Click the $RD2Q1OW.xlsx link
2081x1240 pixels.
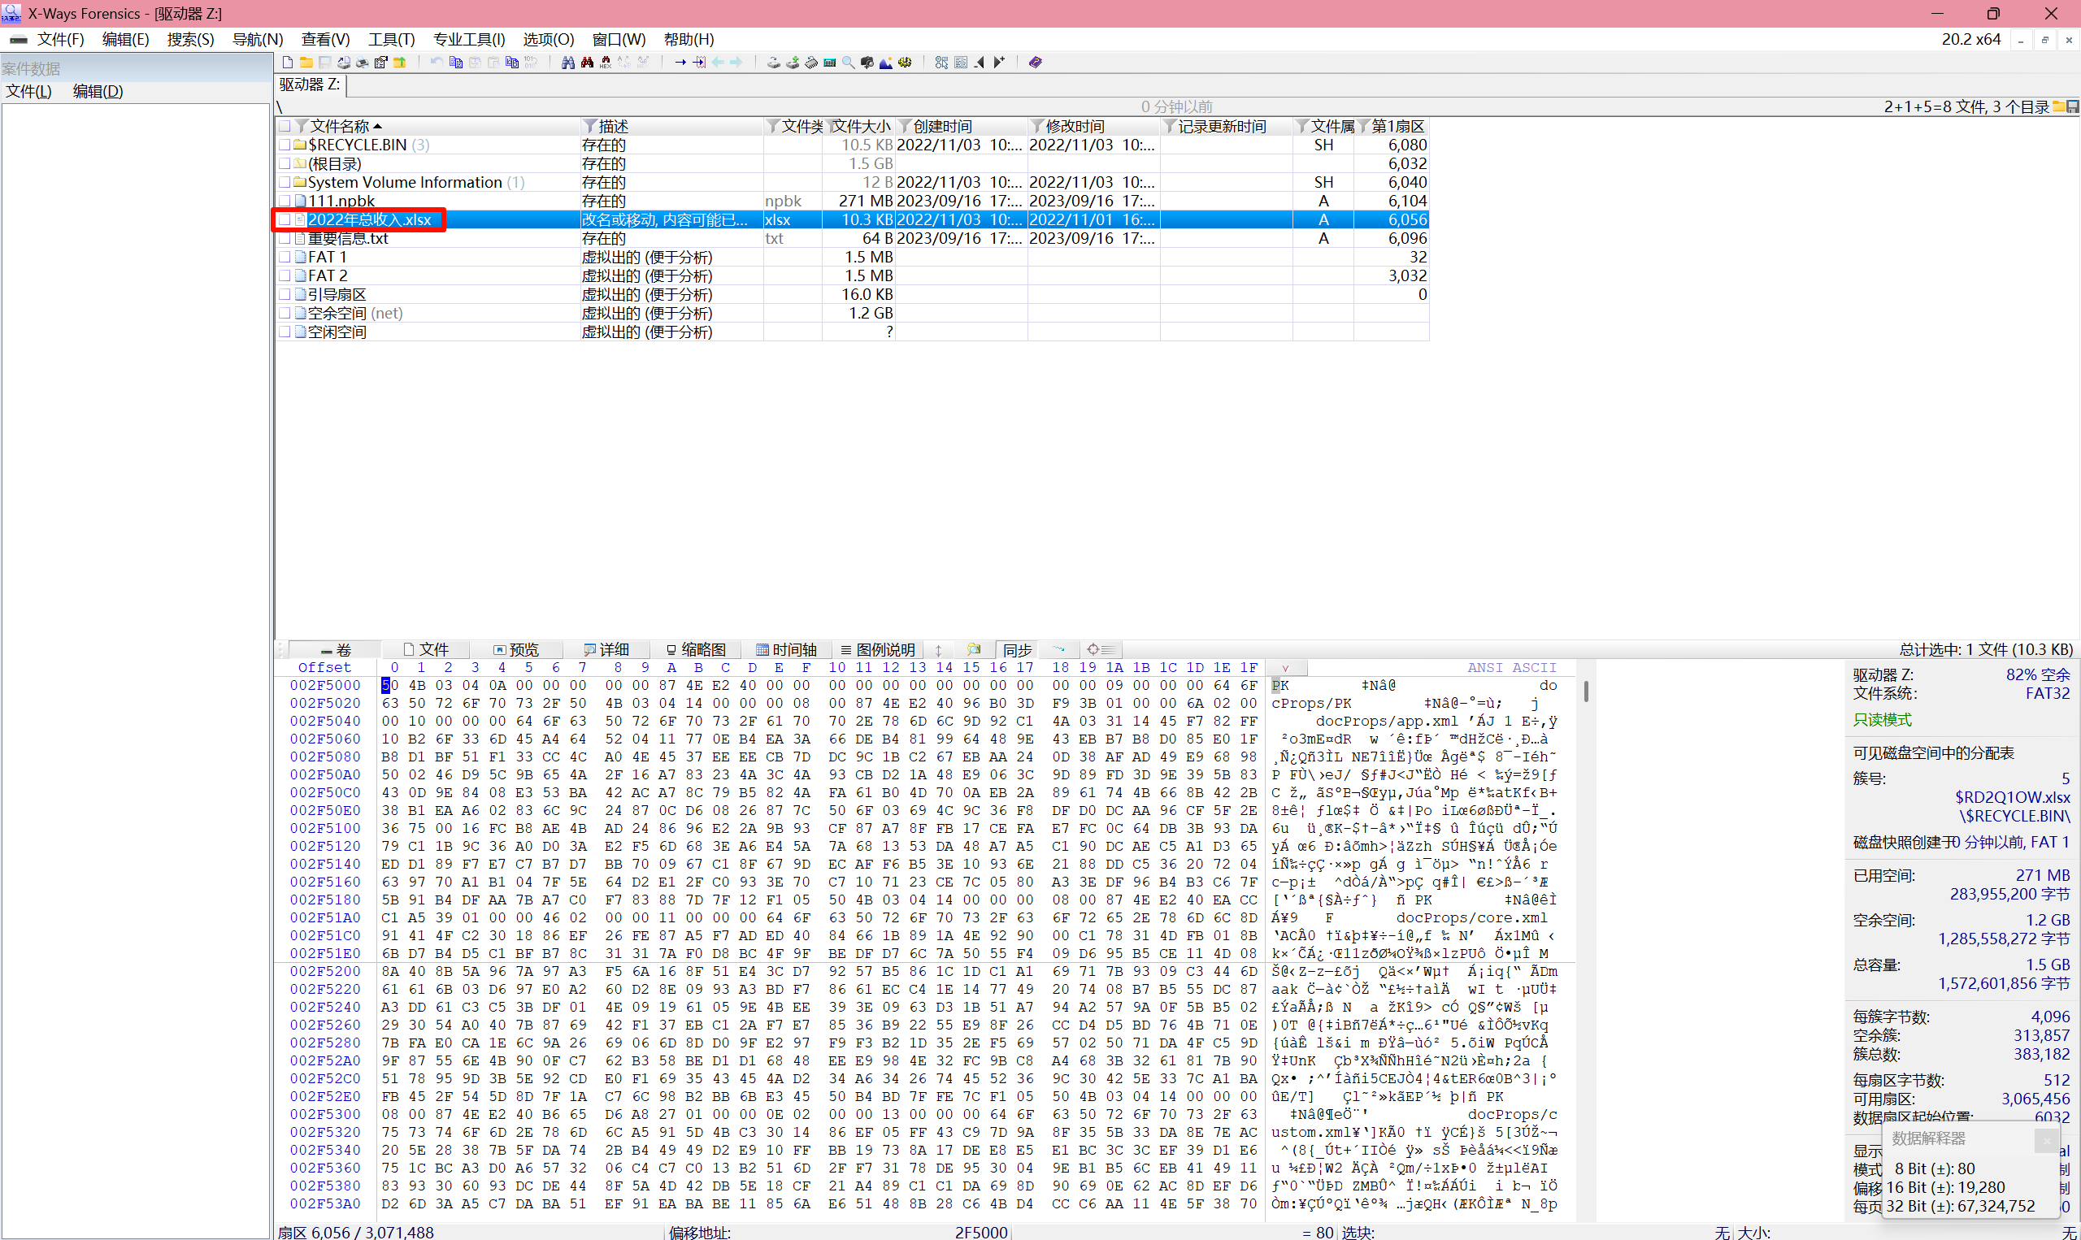(2012, 796)
